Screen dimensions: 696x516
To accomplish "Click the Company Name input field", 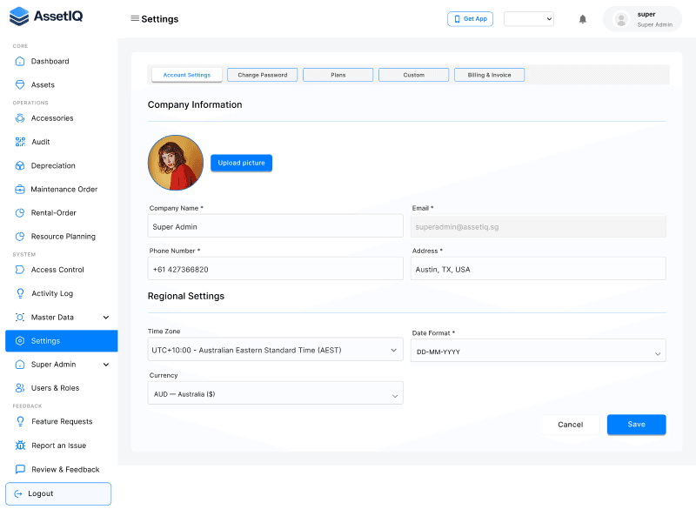I will tap(275, 226).
